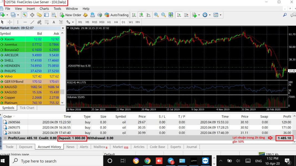
Task: Zoom out on the Oil chart
Action: click(x=164, y=15)
